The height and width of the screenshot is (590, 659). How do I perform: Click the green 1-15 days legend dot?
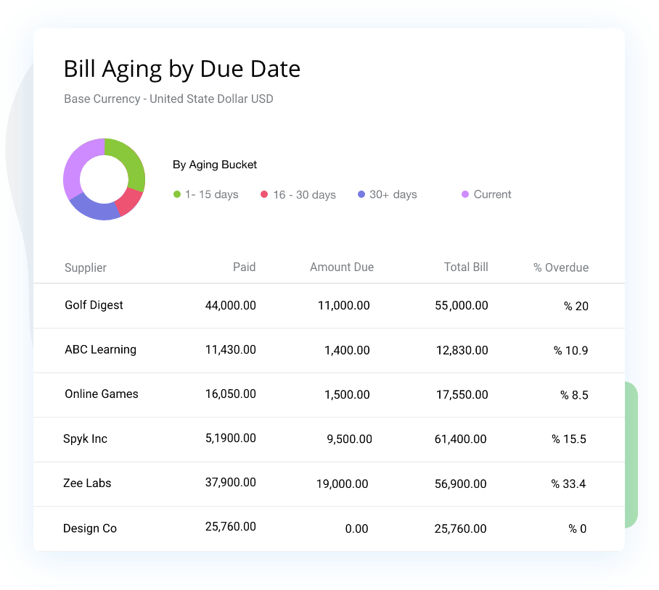(x=177, y=194)
